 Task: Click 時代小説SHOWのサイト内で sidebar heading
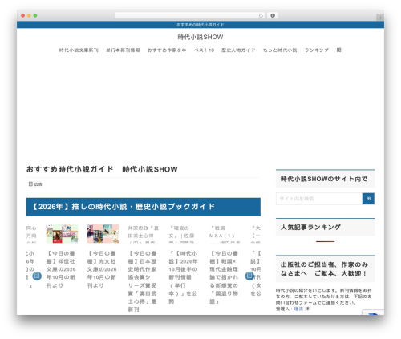click(x=324, y=179)
